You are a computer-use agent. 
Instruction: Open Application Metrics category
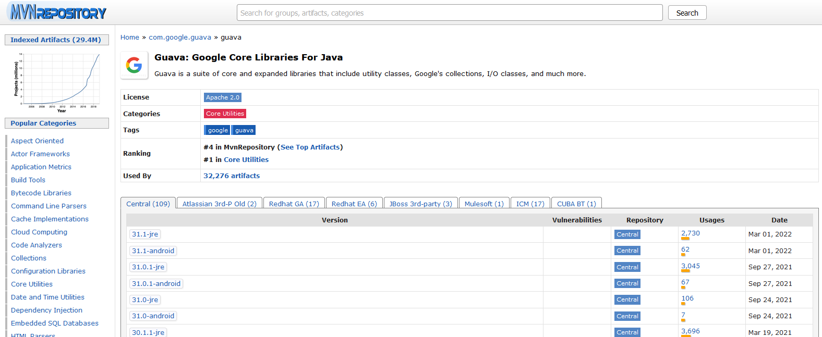click(x=41, y=167)
